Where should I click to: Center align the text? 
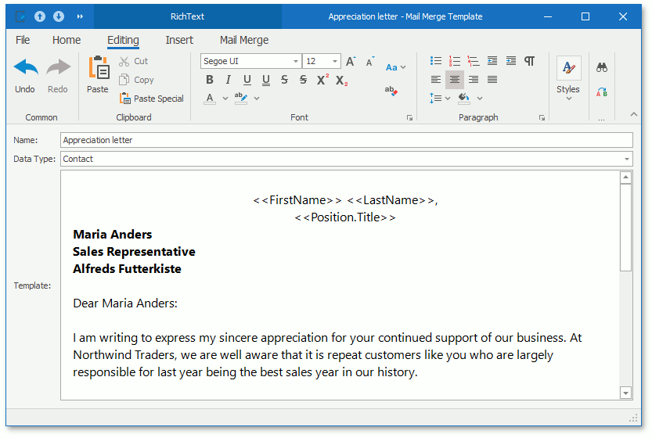point(455,79)
